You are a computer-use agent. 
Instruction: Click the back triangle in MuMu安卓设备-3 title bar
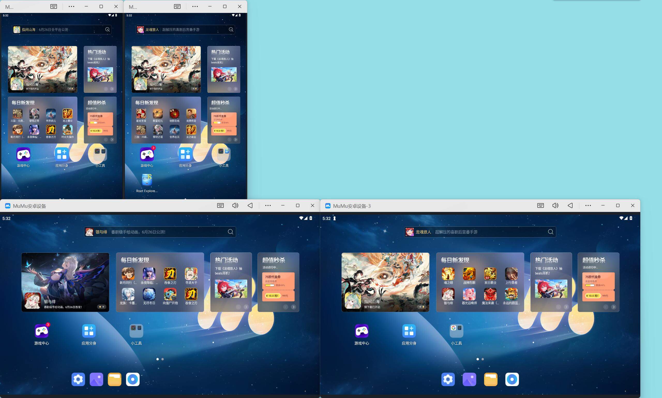(570, 205)
